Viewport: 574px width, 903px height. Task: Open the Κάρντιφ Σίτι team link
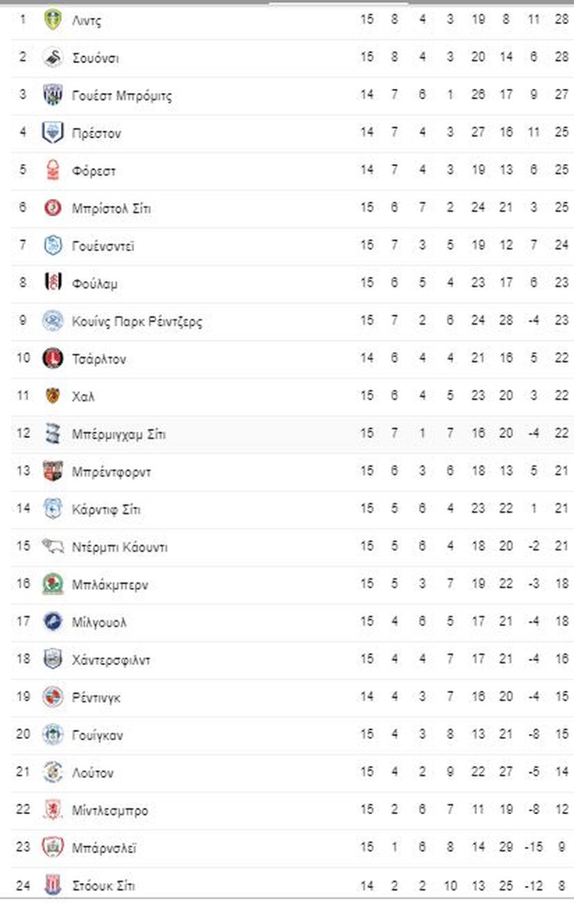click(x=106, y=509)
